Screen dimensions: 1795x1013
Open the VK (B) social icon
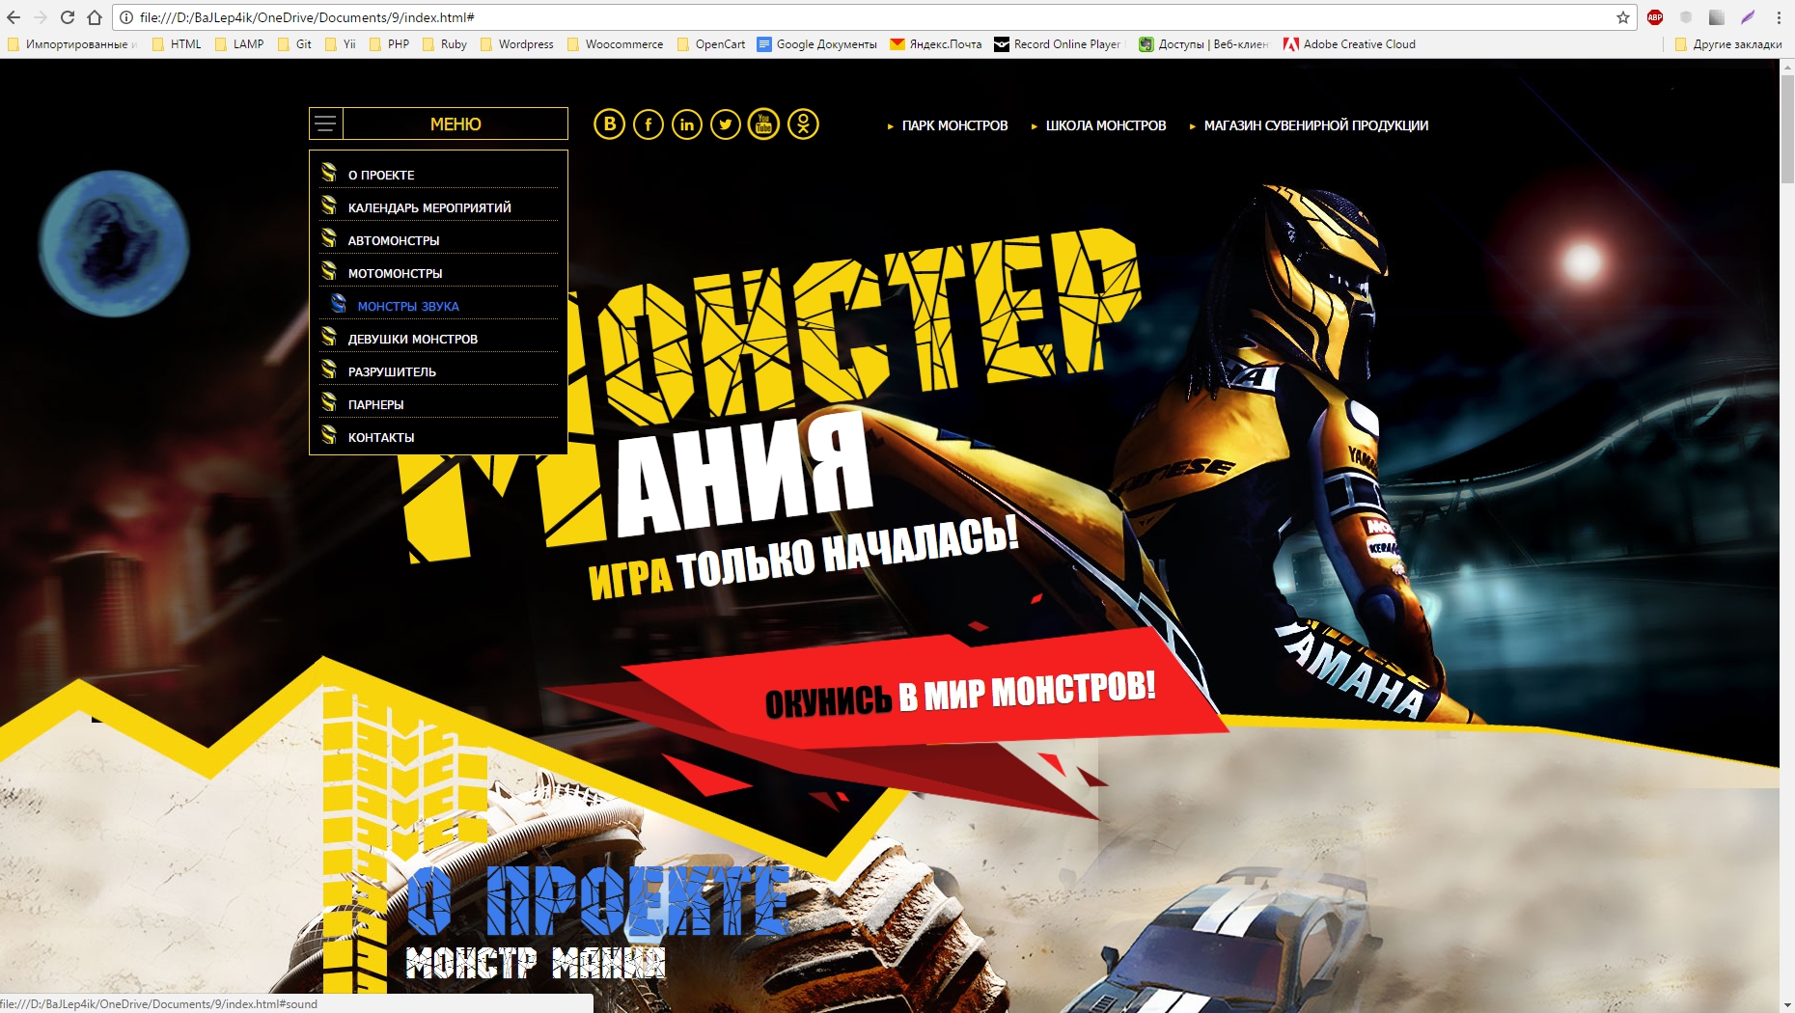tap(609, 124)
